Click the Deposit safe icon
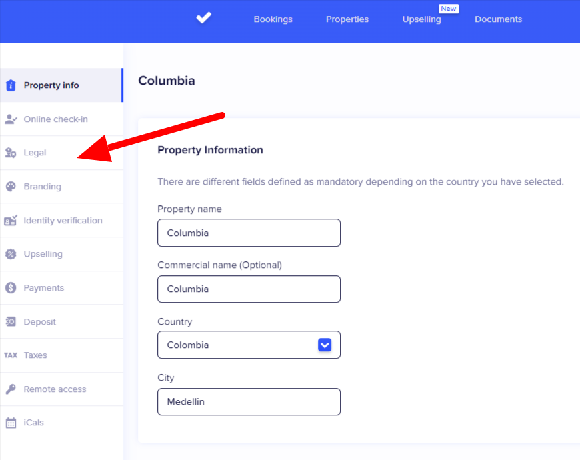Image resolution: width=580 pixels, height=460 pixels. (x=11, y=321)
